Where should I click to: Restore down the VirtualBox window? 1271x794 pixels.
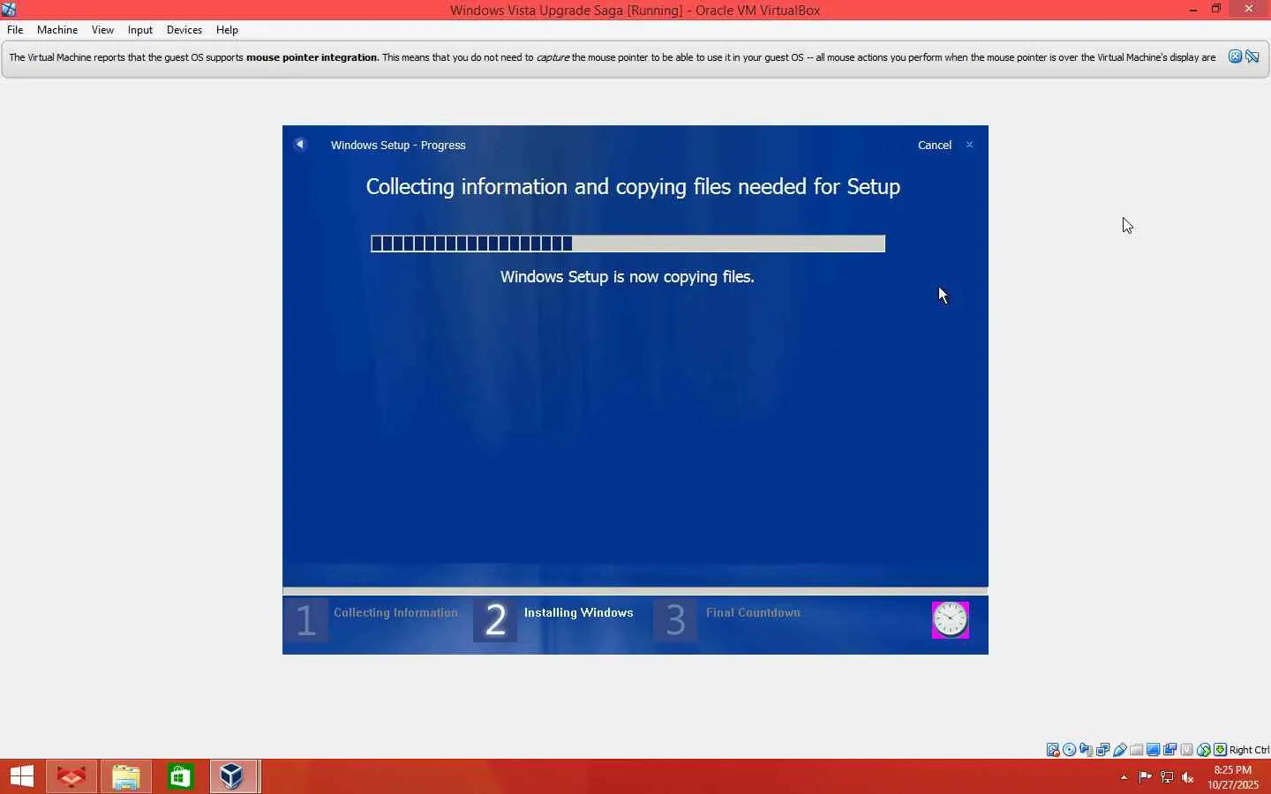pos(1216,10)
